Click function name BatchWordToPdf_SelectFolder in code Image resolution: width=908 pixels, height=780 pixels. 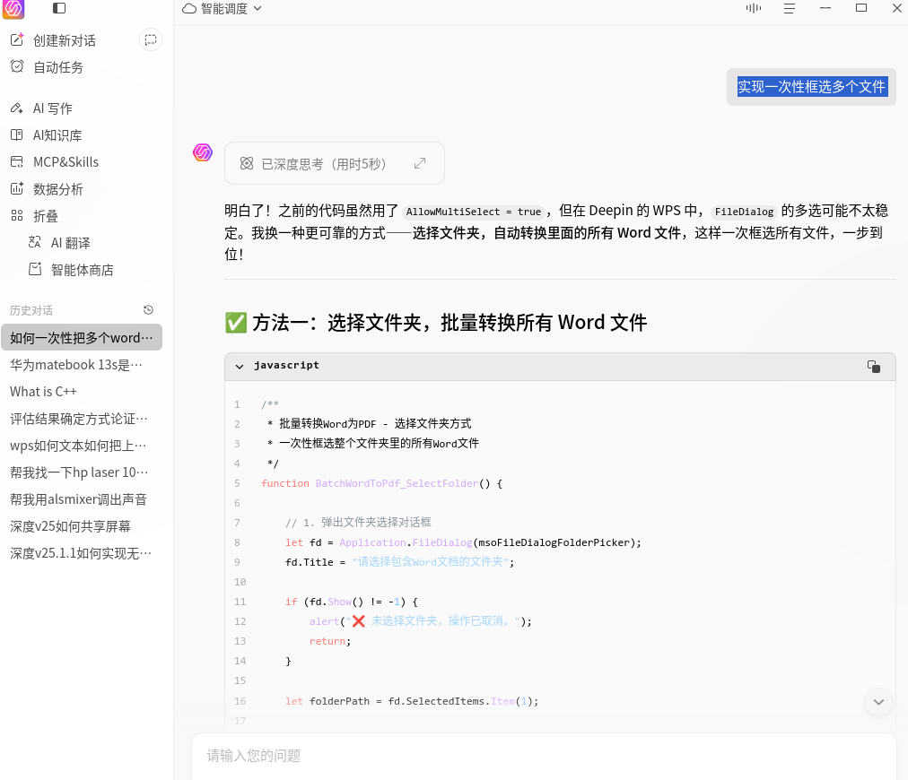397,483
